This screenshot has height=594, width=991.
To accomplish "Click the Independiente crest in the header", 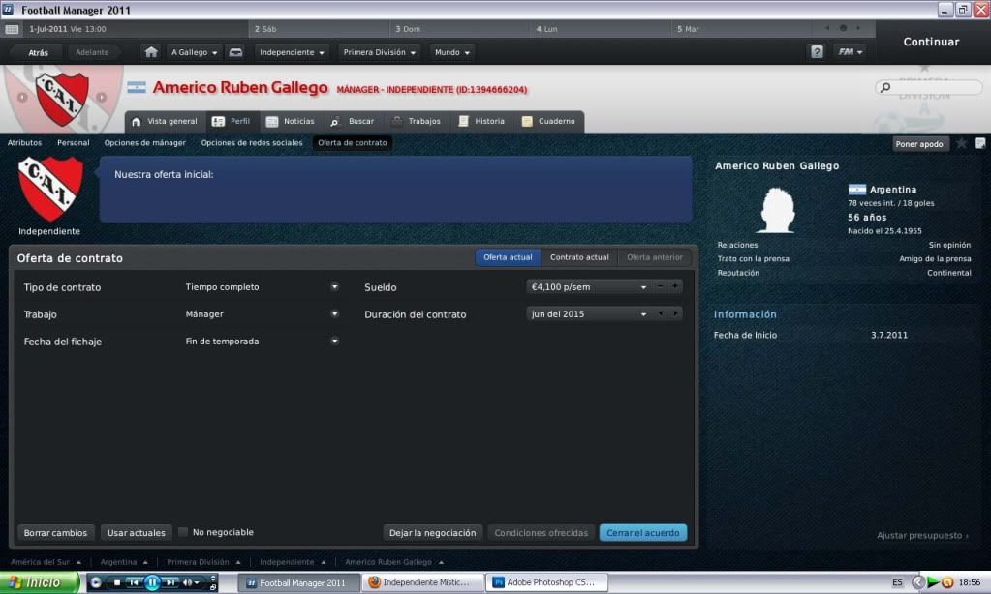I will click(62, 99).
